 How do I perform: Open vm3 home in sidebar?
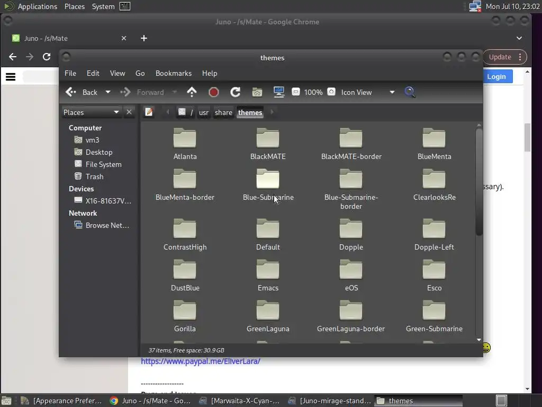[x=92, y=140]
